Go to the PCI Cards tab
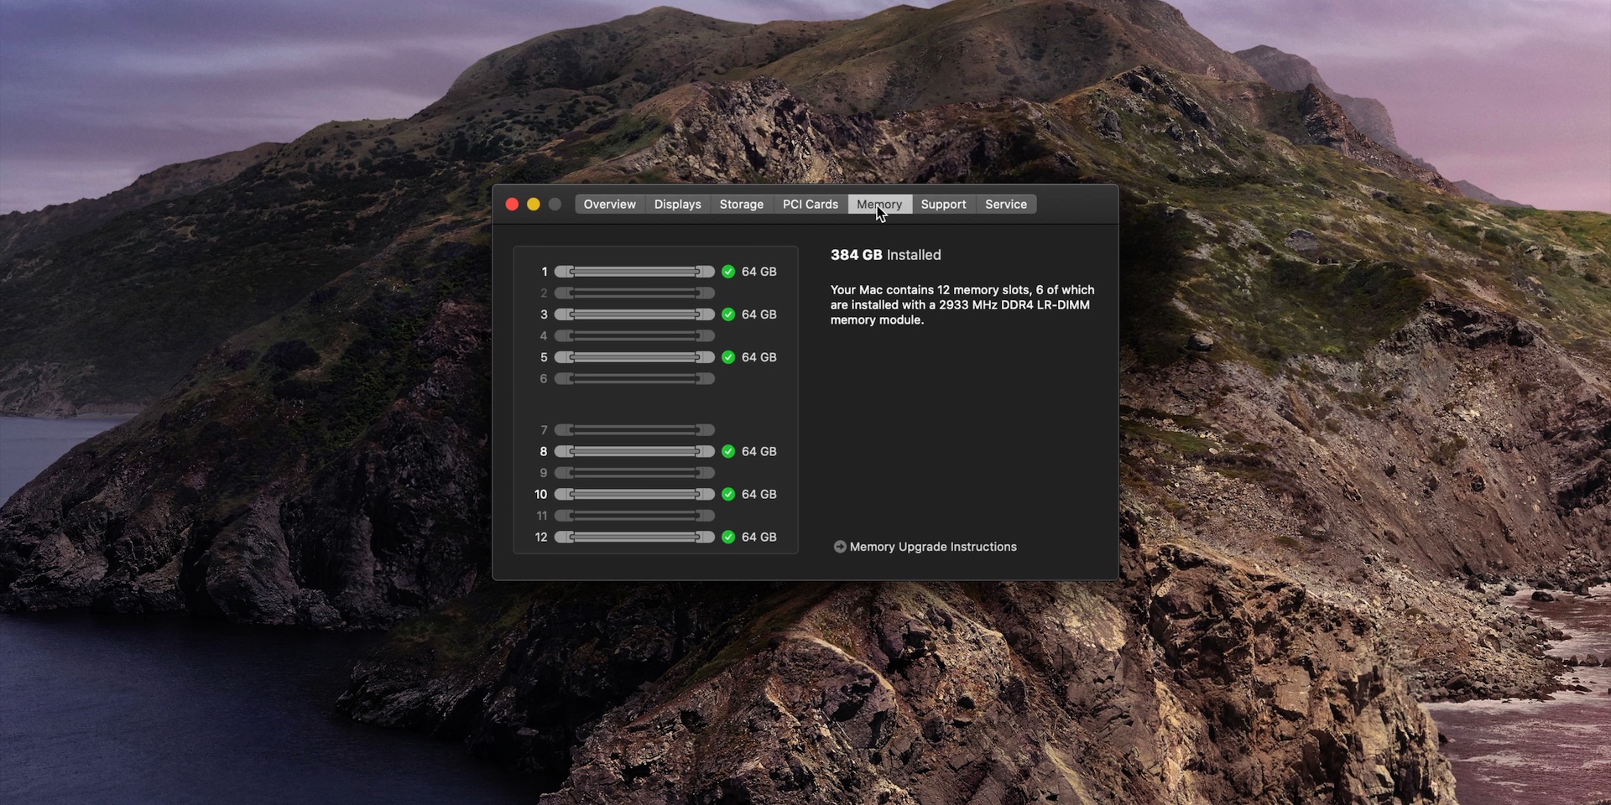 coord(810,205)
